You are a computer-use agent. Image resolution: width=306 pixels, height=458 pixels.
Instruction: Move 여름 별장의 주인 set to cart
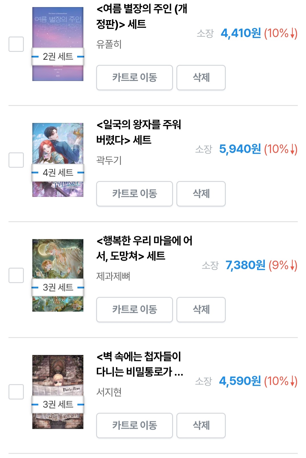(x=134, y=78)
